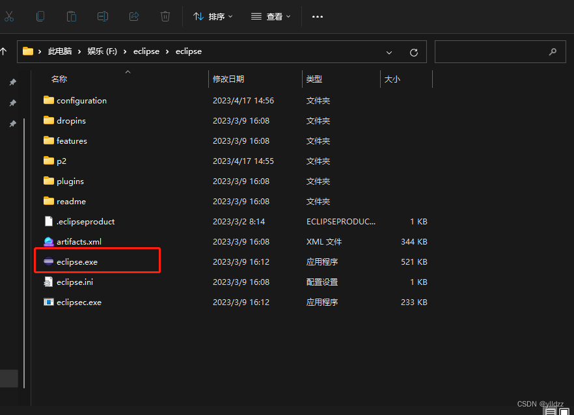Open the 查看 view dropdown
This screenshot has width=574, height=415.
coord(271,16)
